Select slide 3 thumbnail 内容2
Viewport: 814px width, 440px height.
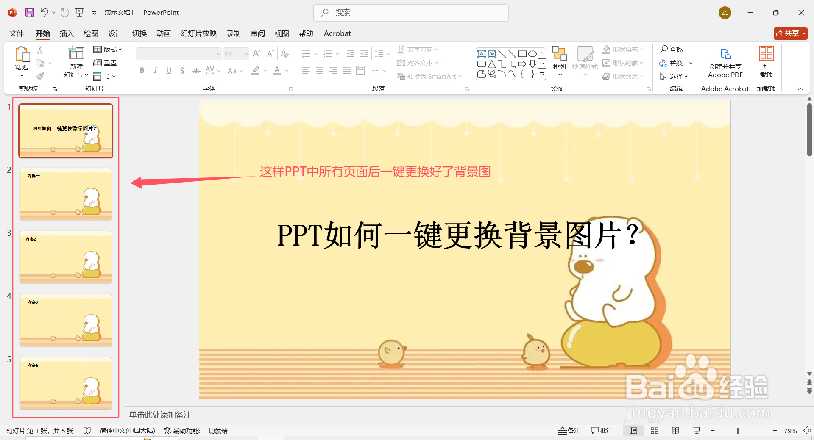pyautogui.click(x=65, y=257)
